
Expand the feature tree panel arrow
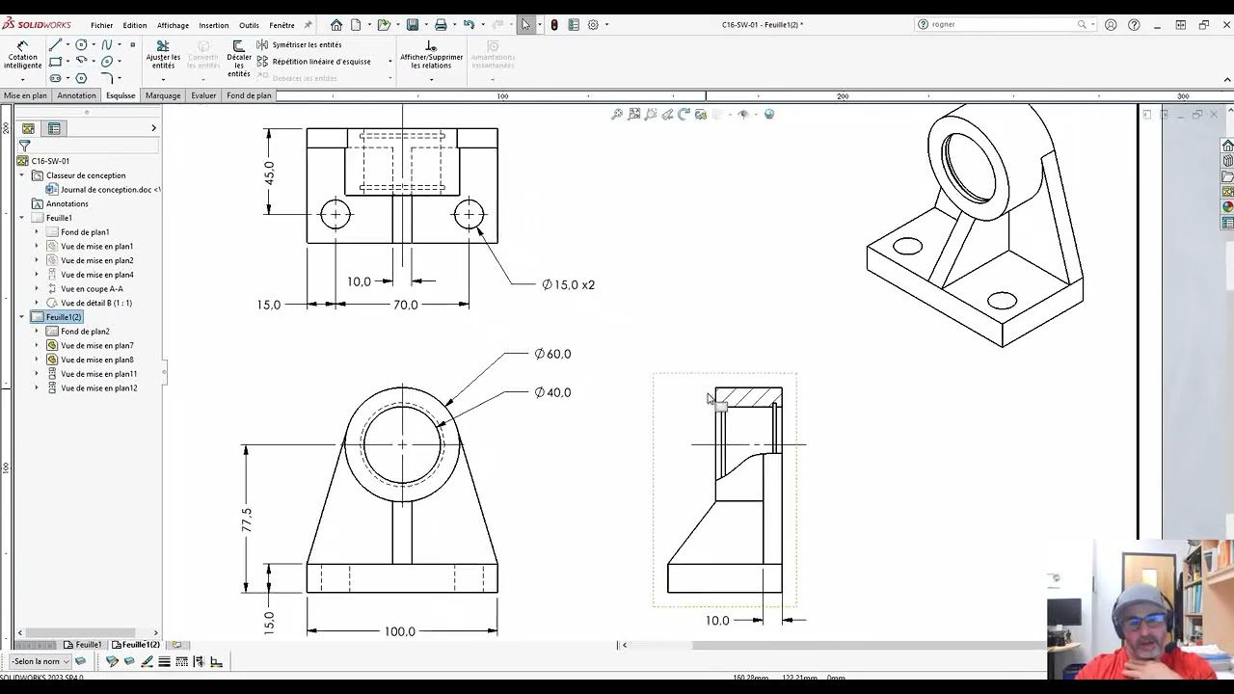click(153, 128)
